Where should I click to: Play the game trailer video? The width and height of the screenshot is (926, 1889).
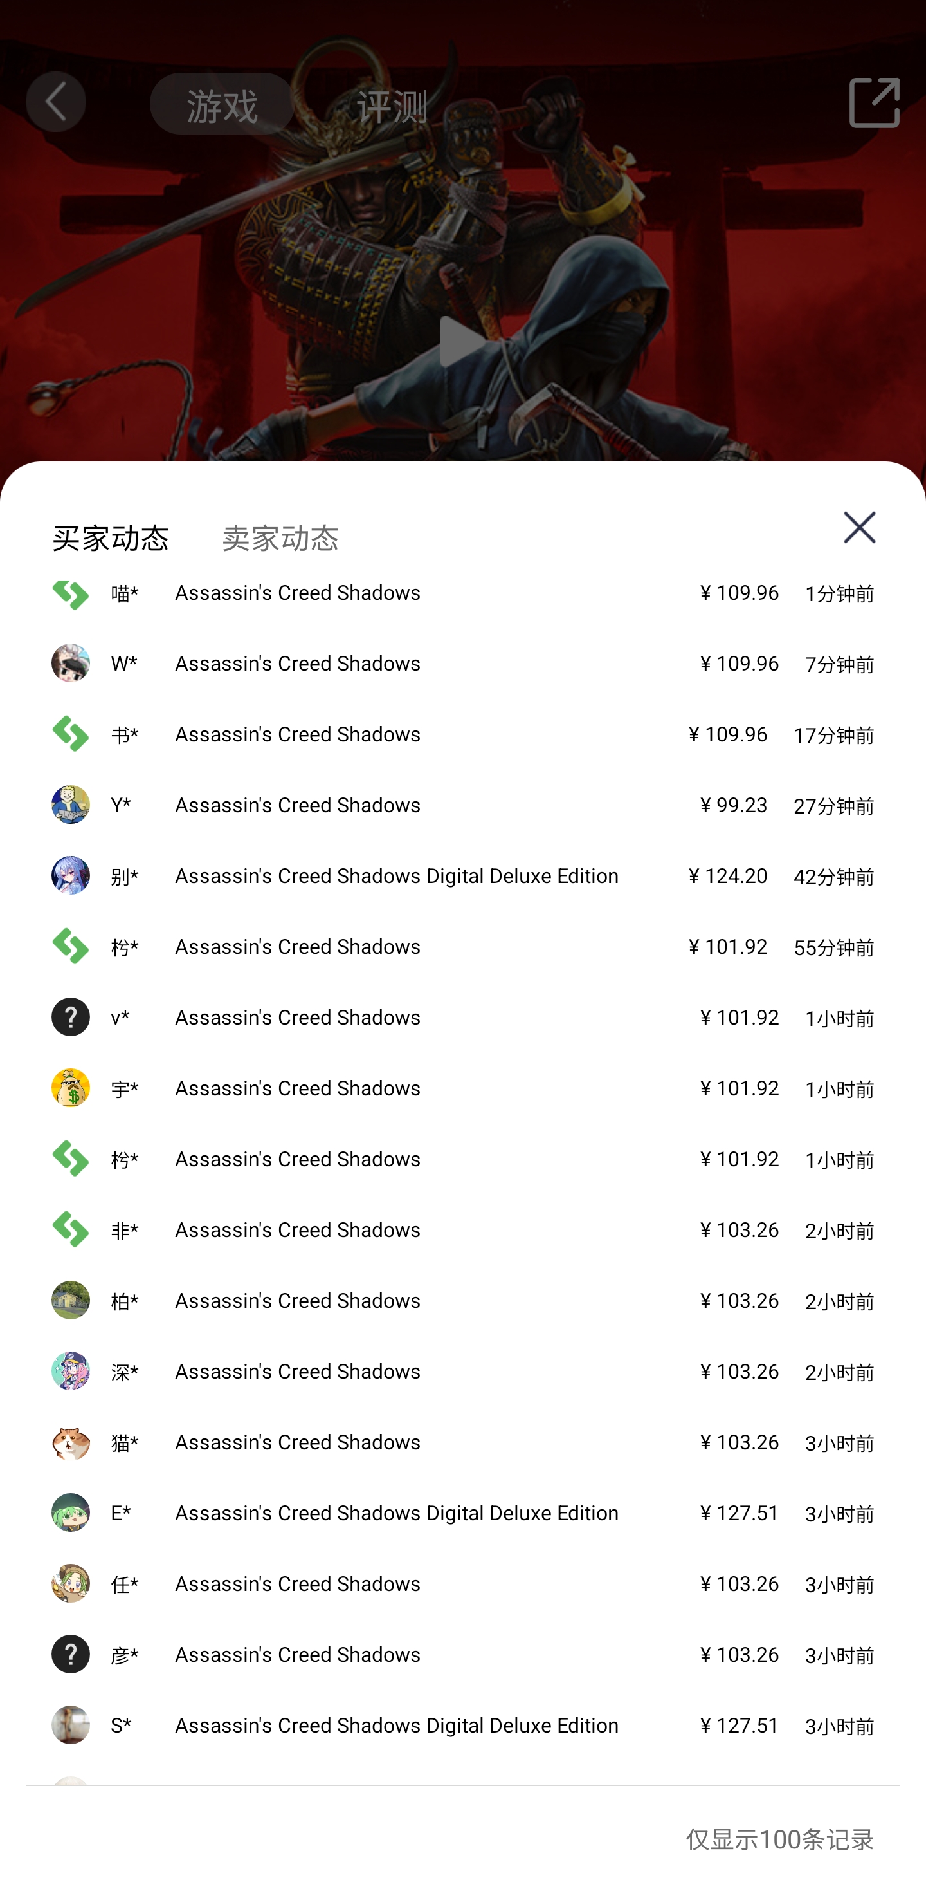tap(463, 342)
